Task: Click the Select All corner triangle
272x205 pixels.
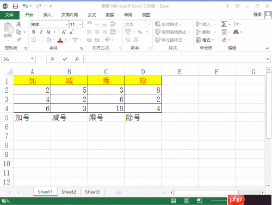Action: tap(10, 72)
